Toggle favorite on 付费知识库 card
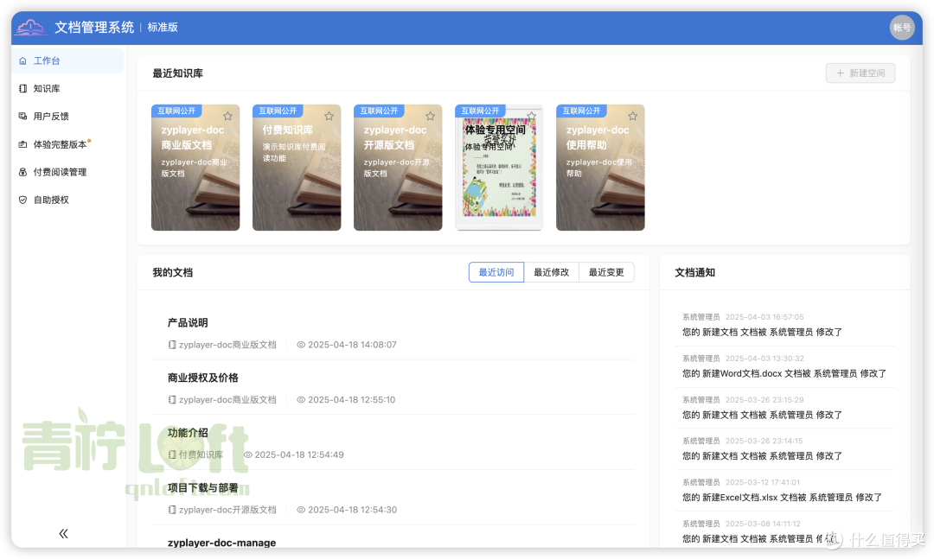Viewport: 934px width, 559px height. [329, 115]
